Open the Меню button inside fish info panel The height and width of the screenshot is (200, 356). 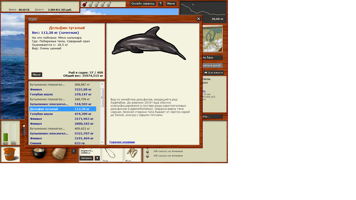click(37, 75)
